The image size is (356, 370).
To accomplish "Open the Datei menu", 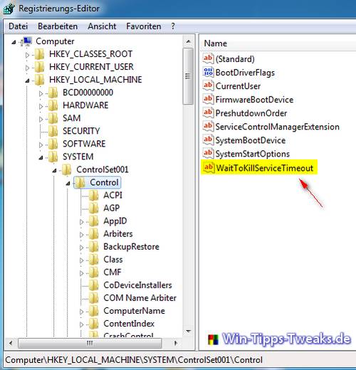I will pyautogui.click(x=18, y=26).
